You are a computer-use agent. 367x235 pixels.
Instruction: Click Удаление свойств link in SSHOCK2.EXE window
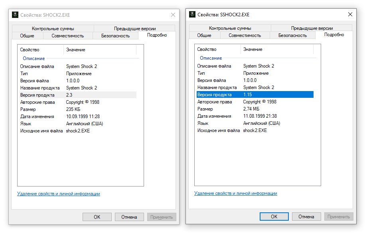[x=235, y=194]
